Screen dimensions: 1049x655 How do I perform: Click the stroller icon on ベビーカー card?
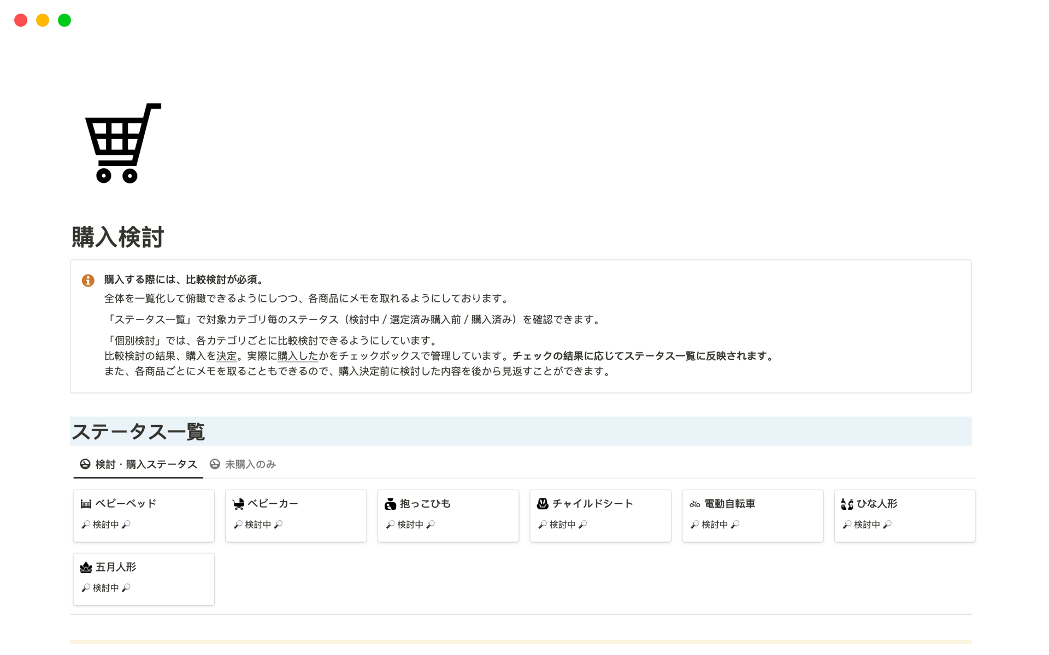(238, 504)
